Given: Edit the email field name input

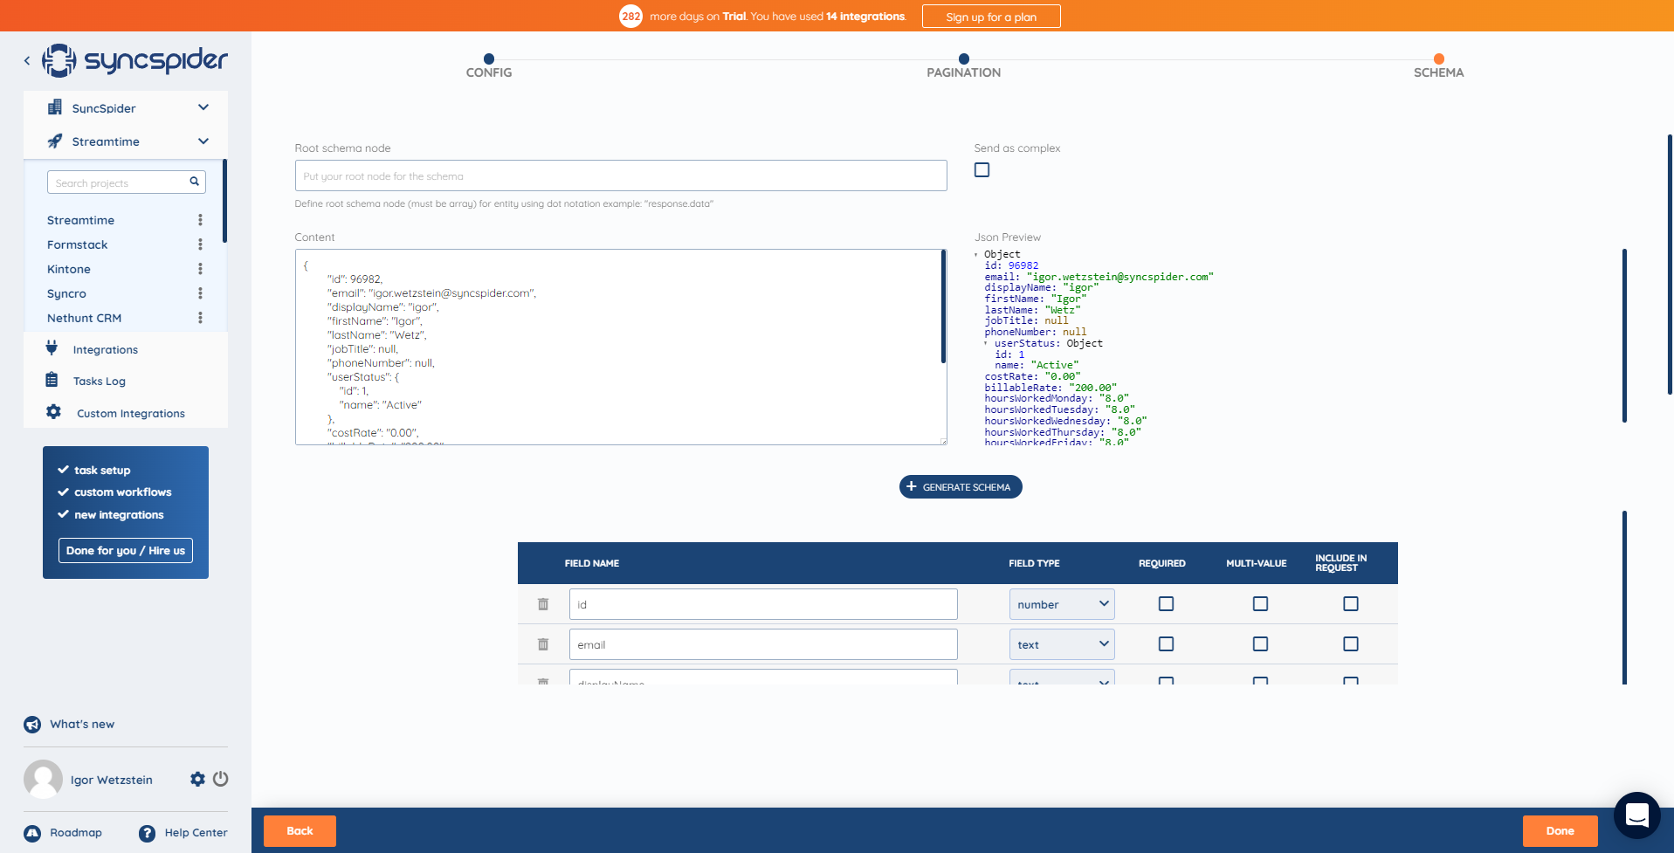Looking at the screenshot, I should pyautogui.click(x=763, y=644).
